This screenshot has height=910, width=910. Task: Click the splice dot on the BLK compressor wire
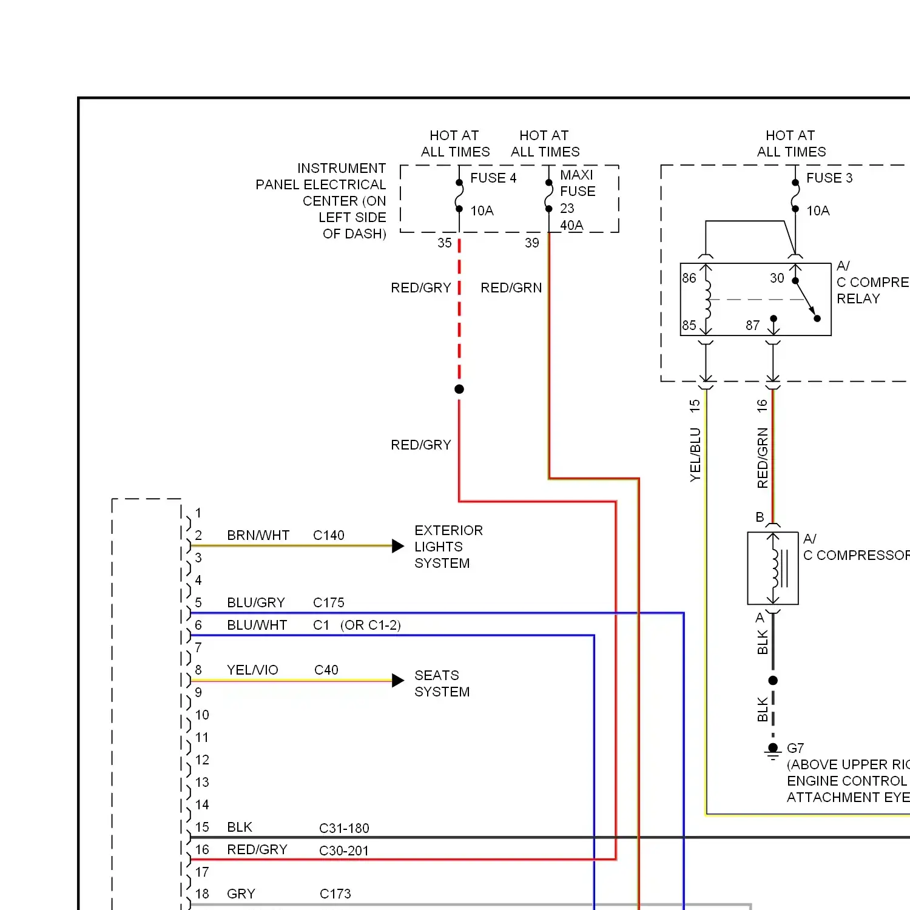(773, 681)
